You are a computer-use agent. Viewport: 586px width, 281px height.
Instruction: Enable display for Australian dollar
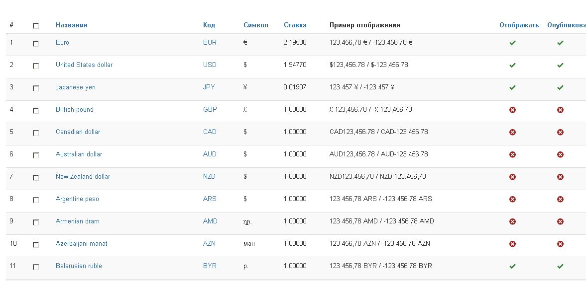512,154
